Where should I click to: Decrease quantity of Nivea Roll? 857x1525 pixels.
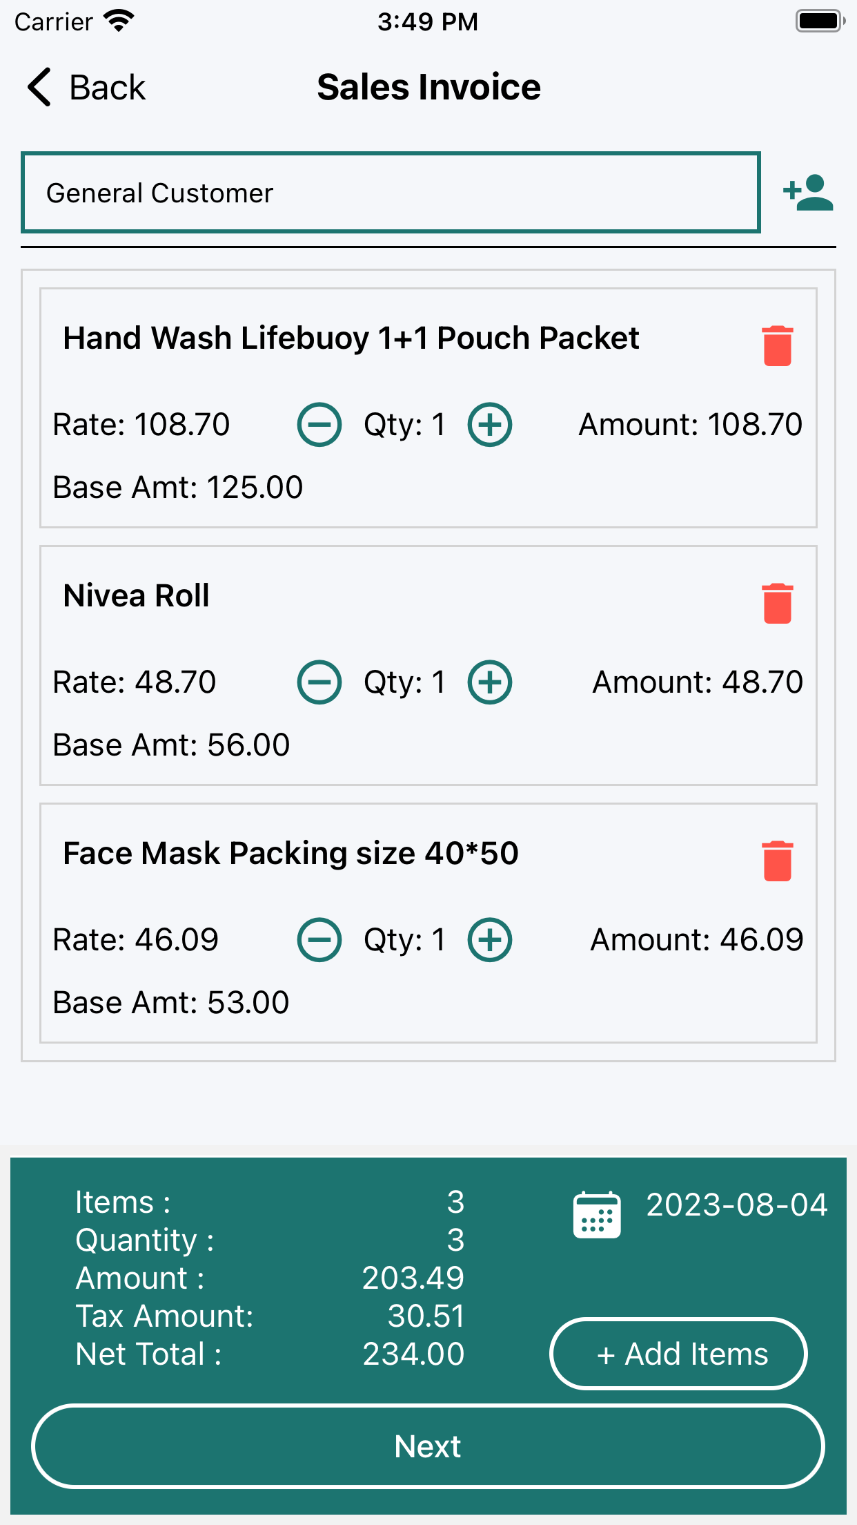[x=319, y=682]
